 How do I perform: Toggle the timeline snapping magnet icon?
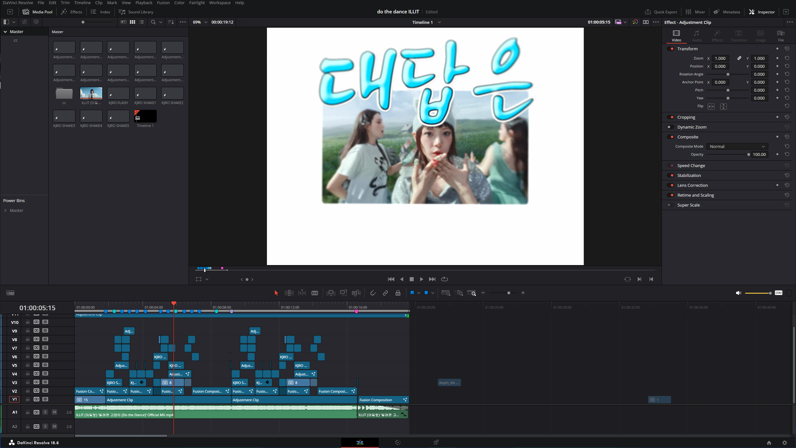click(x=373, y=293)
